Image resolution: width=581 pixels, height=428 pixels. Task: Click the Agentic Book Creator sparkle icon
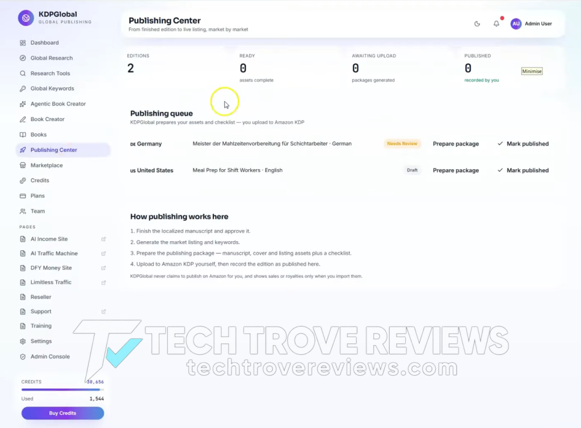pyautogui.click(x=23, y=104)
